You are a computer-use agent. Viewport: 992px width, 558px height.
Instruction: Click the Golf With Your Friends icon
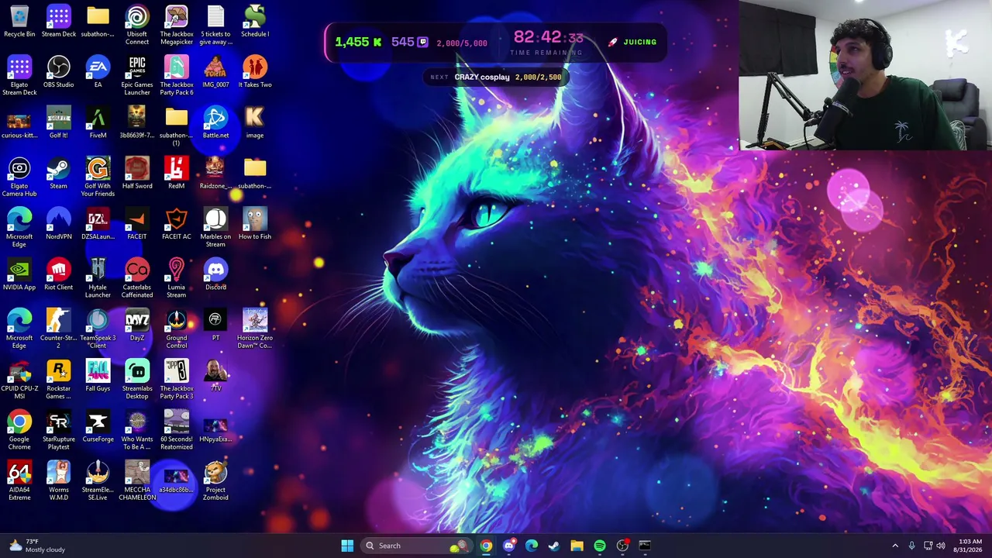[98, 177]
